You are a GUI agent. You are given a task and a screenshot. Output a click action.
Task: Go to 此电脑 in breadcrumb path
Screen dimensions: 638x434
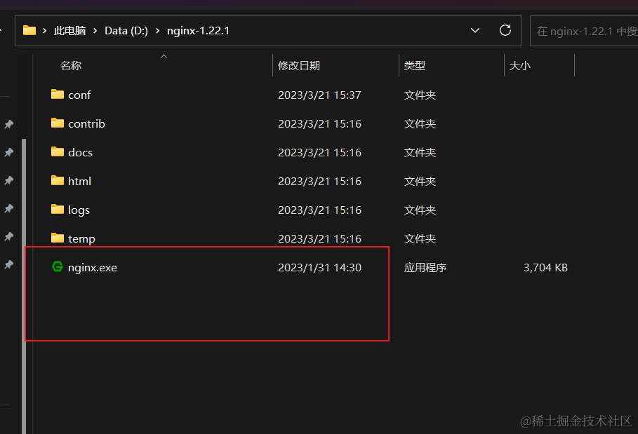tap(69, 31)
